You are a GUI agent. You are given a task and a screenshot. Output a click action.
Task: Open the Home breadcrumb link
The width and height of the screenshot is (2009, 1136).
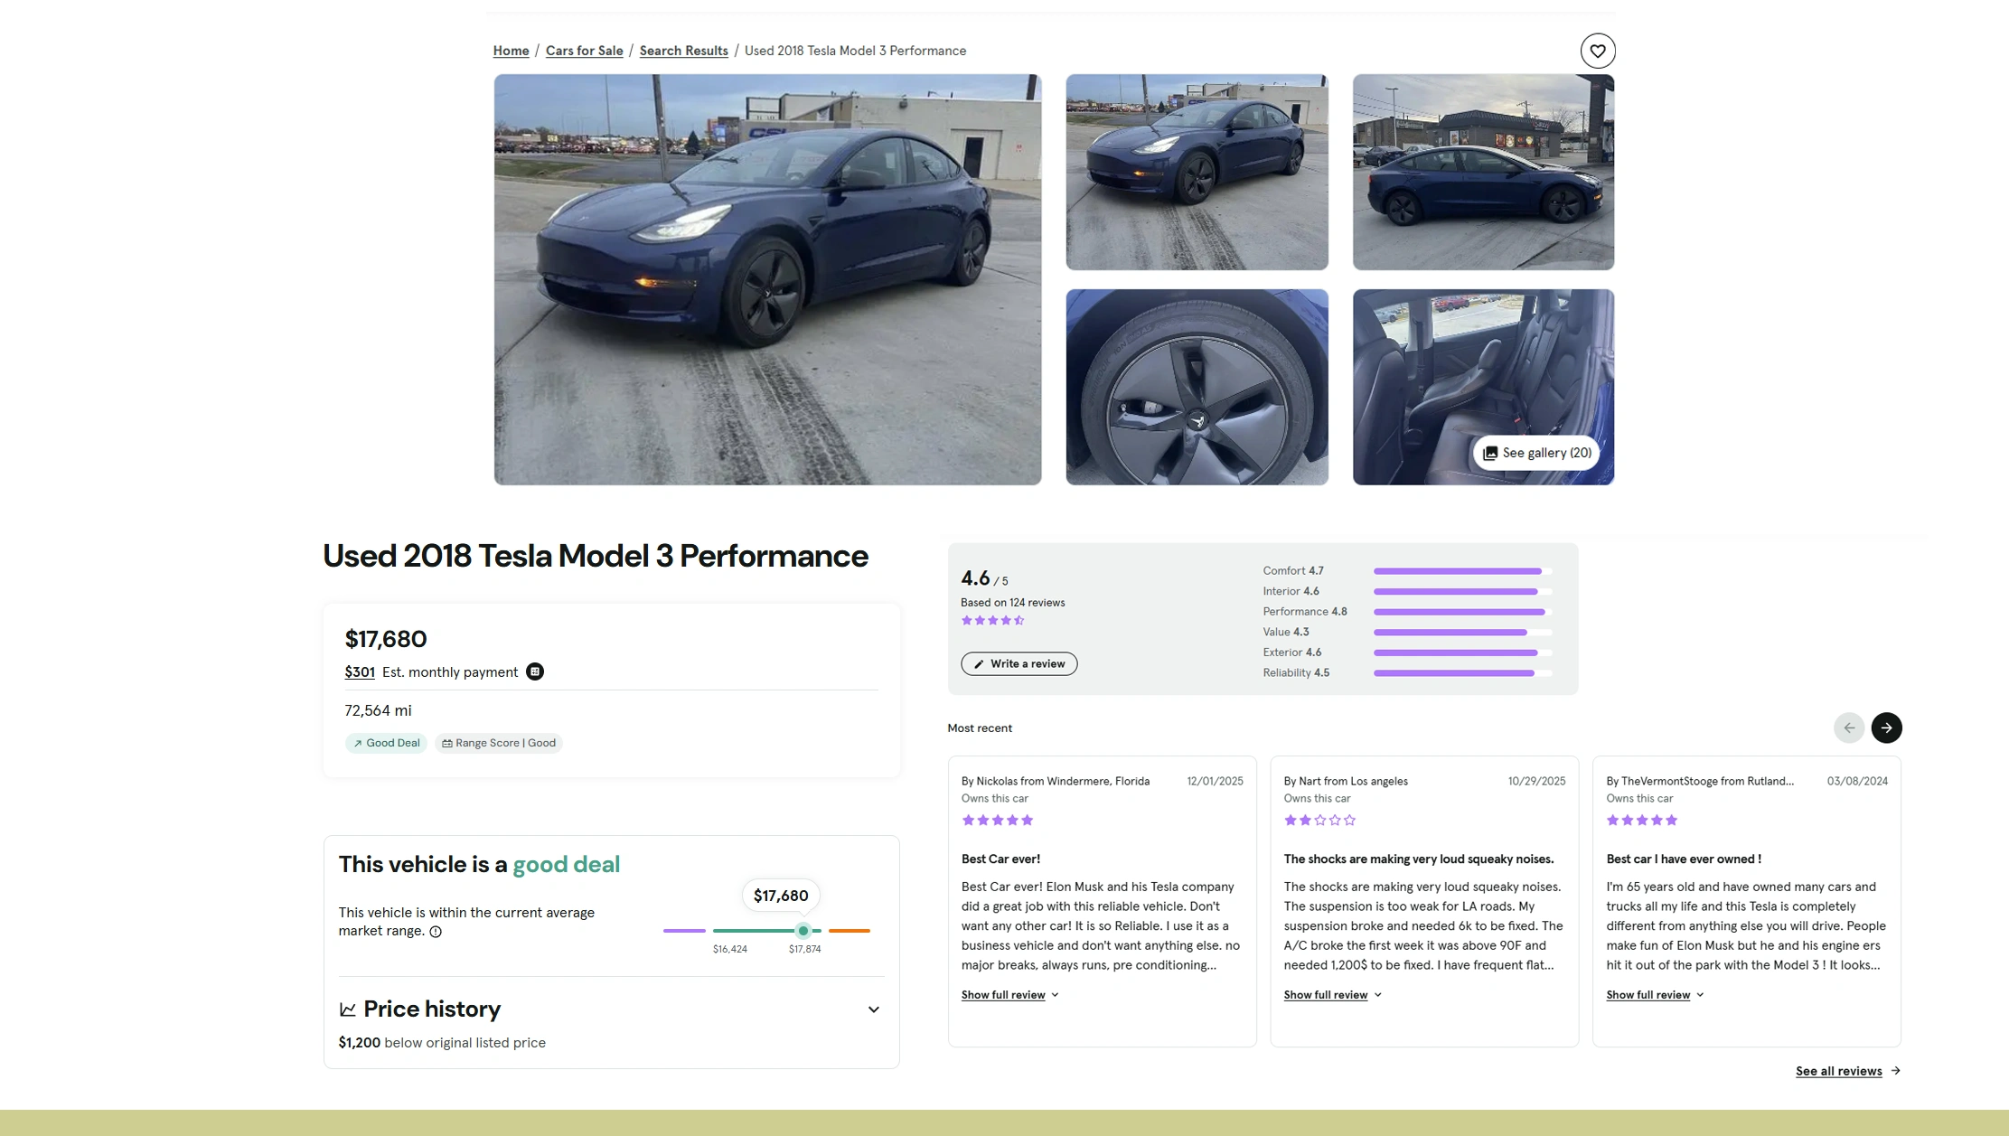tap(511, 51)
